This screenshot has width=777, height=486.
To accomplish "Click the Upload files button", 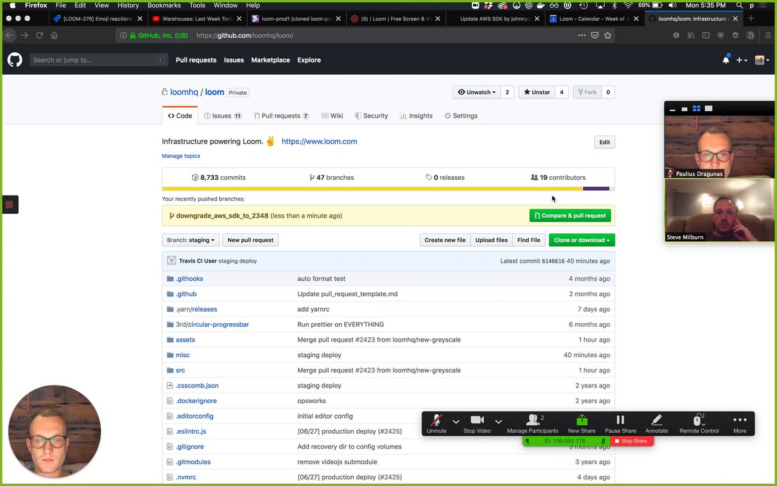I will (491, 240).
